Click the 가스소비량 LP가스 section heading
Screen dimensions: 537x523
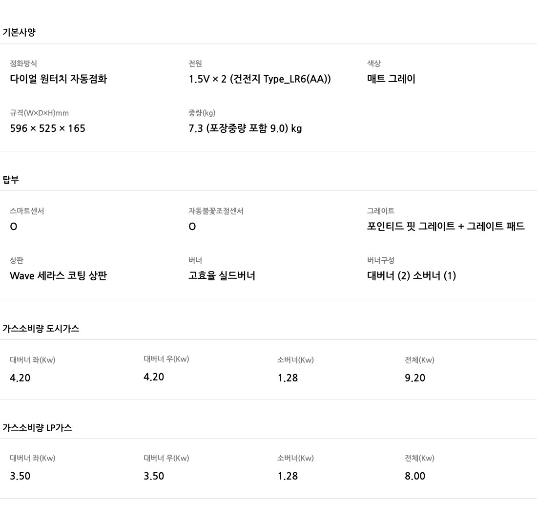click(x=37, y=427)
